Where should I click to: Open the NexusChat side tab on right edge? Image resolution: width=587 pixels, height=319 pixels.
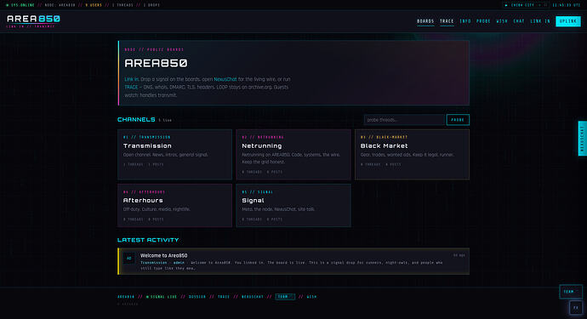click(582, 138)
